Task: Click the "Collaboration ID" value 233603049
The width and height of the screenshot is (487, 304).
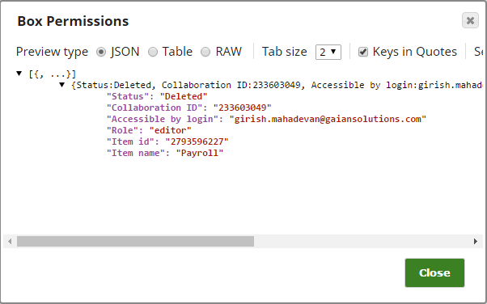Action: point(242,108)
